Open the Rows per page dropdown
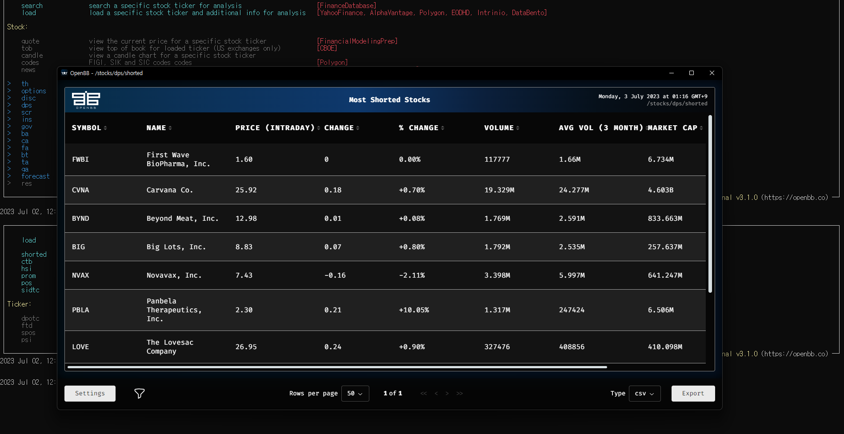This screenshot has height=434, width=844. (x=355, y=394)
